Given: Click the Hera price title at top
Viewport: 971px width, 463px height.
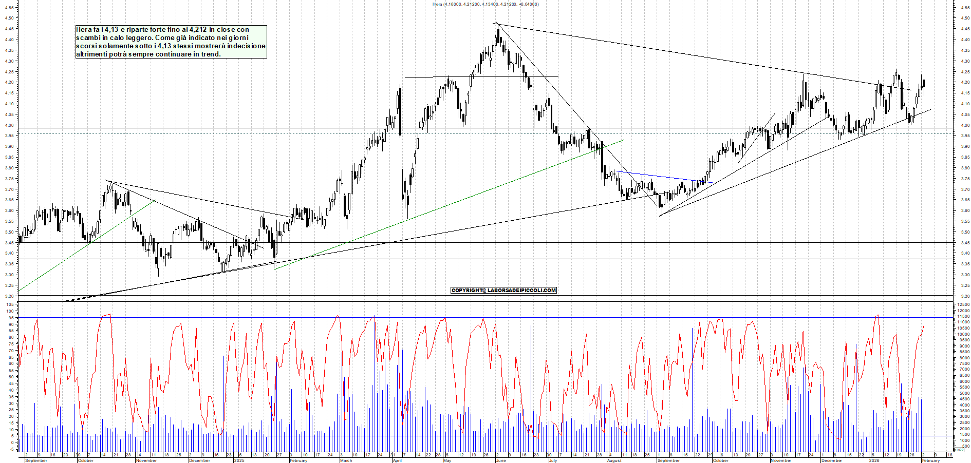Looking at the screenshot, I should coord(485,4).
